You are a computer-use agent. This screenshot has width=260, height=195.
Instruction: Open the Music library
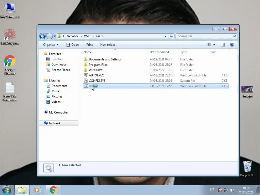click(x=55, y=91)
